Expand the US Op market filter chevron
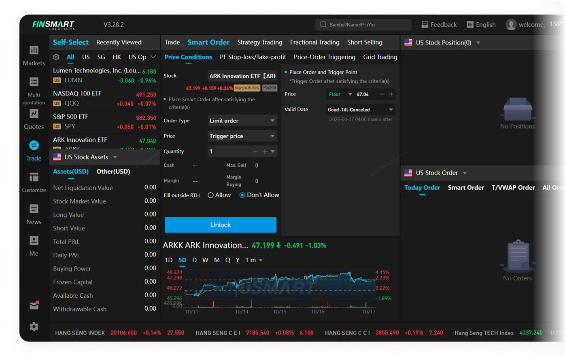This screenshot has width=565, height=356. click(x=153, y=57)
